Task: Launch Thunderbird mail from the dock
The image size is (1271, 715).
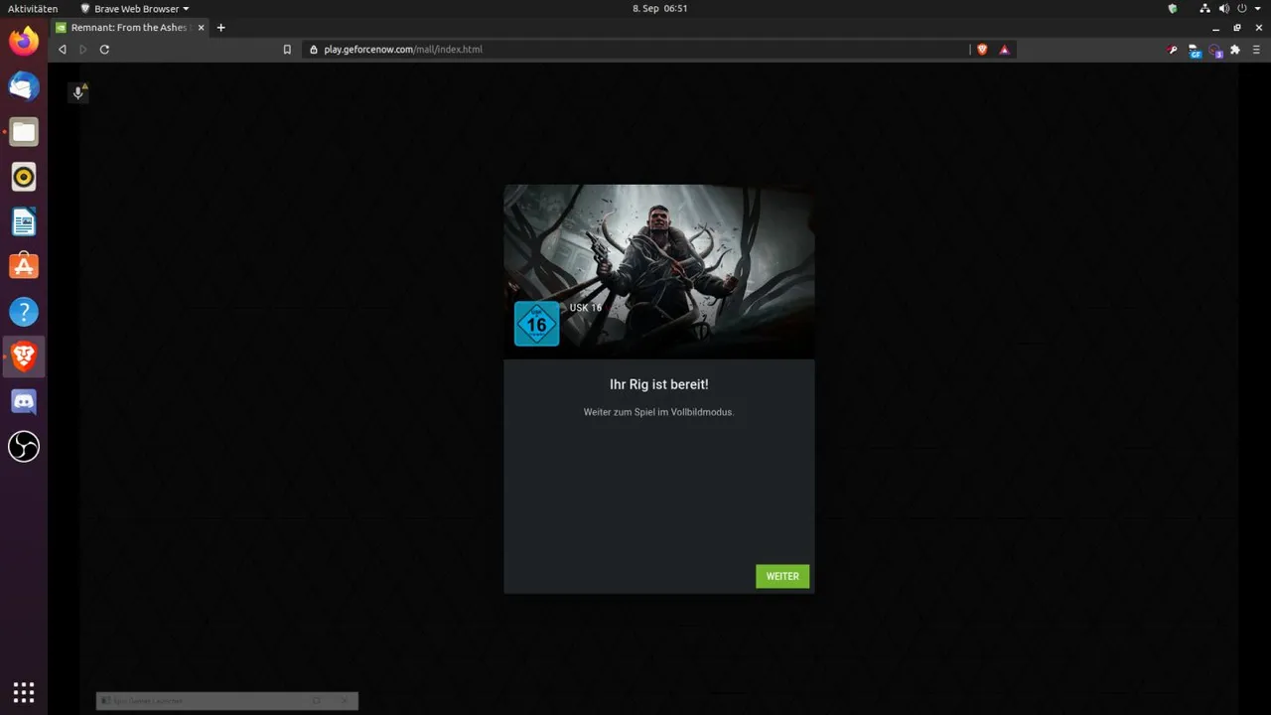Action: [24, 86]
